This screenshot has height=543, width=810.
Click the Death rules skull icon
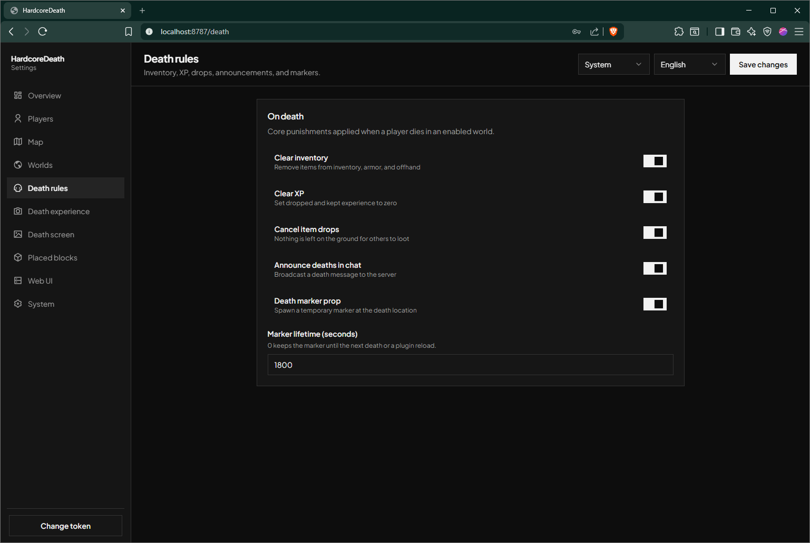point(18,188)
